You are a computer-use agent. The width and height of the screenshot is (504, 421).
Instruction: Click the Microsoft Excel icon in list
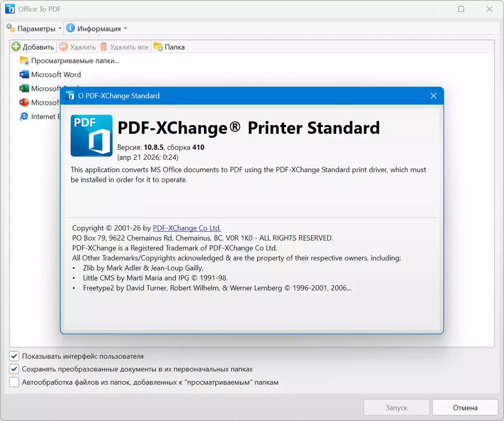pos(24,88)
